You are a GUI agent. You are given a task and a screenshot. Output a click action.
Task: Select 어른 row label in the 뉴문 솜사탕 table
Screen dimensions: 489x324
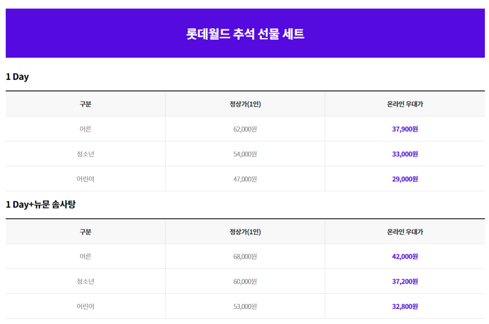coord(86,257)
